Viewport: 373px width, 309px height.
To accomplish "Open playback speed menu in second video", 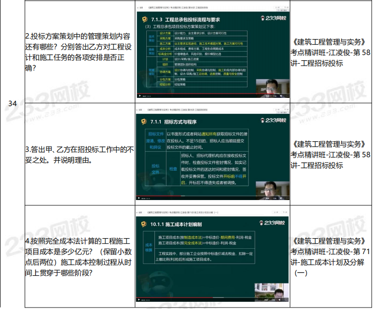I will (x=275, y=198).
